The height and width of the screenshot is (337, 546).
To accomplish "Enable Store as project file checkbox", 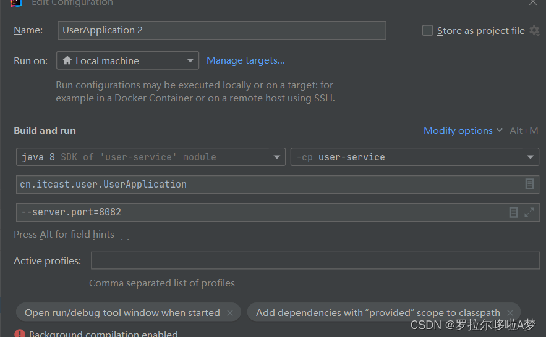I will coord(427,31).
